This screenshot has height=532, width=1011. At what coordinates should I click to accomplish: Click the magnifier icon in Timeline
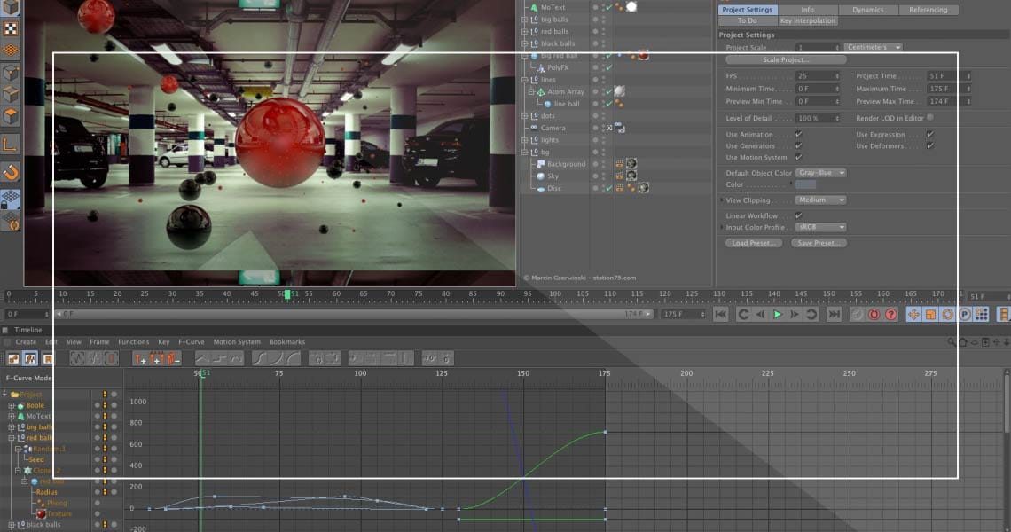[x=949, y=342]
